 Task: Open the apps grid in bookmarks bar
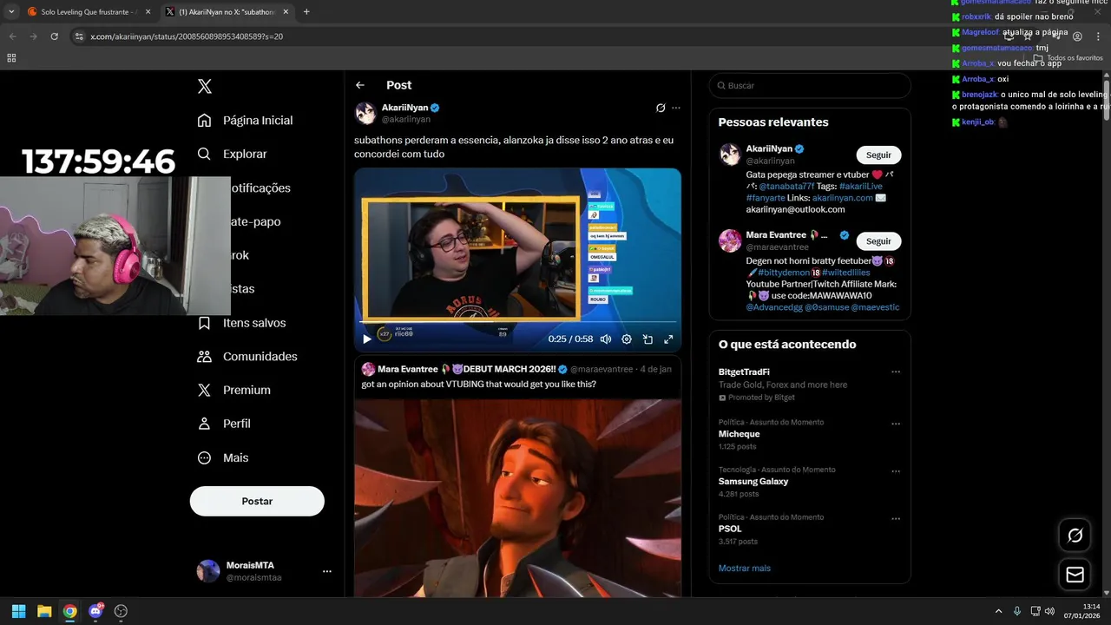(x=11, y=58)
